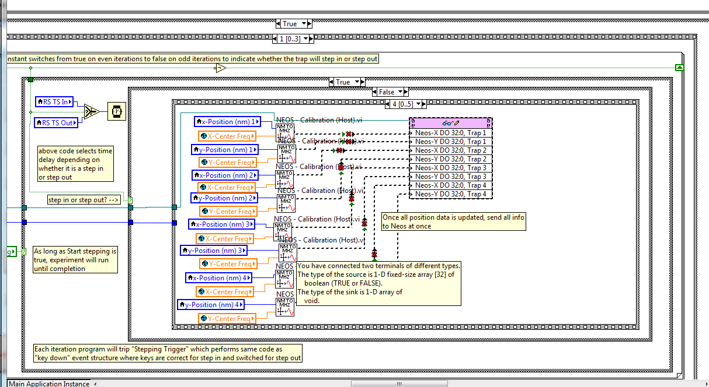The image size is (709, 387).
Task: Select the 'y-Position (nm) 4' local variable
Action: coord(211,305)
